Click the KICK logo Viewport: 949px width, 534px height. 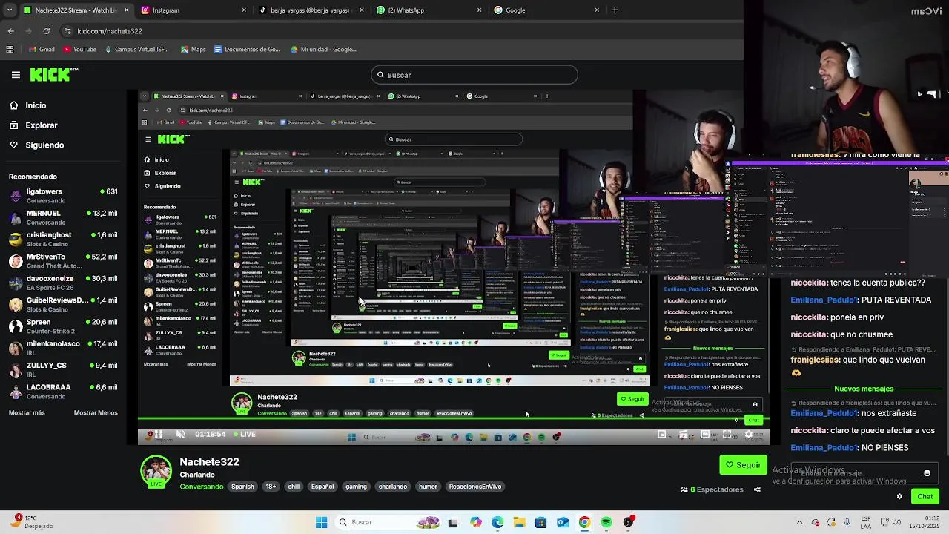(x=53, y=74)
